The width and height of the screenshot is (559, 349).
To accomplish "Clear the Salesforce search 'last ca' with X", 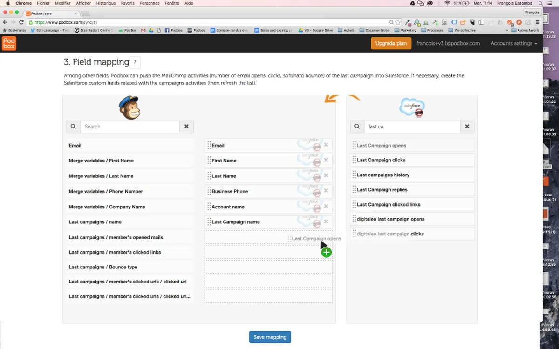I will click(467, 126).
